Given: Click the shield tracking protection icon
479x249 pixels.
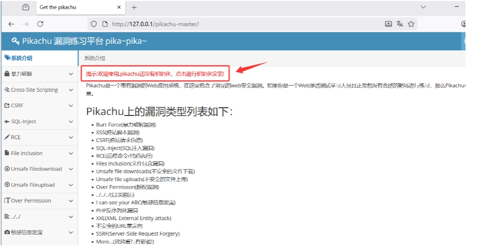Looking at the screenshot, I should click(x=94, y=24).
